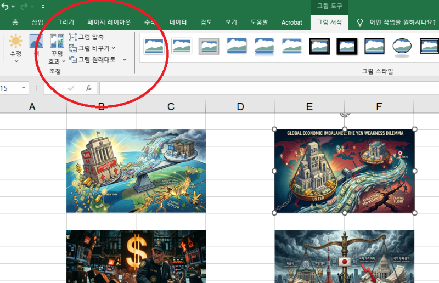
Task: Select the Tokyo tower scales picture
Action: point(345,257)
